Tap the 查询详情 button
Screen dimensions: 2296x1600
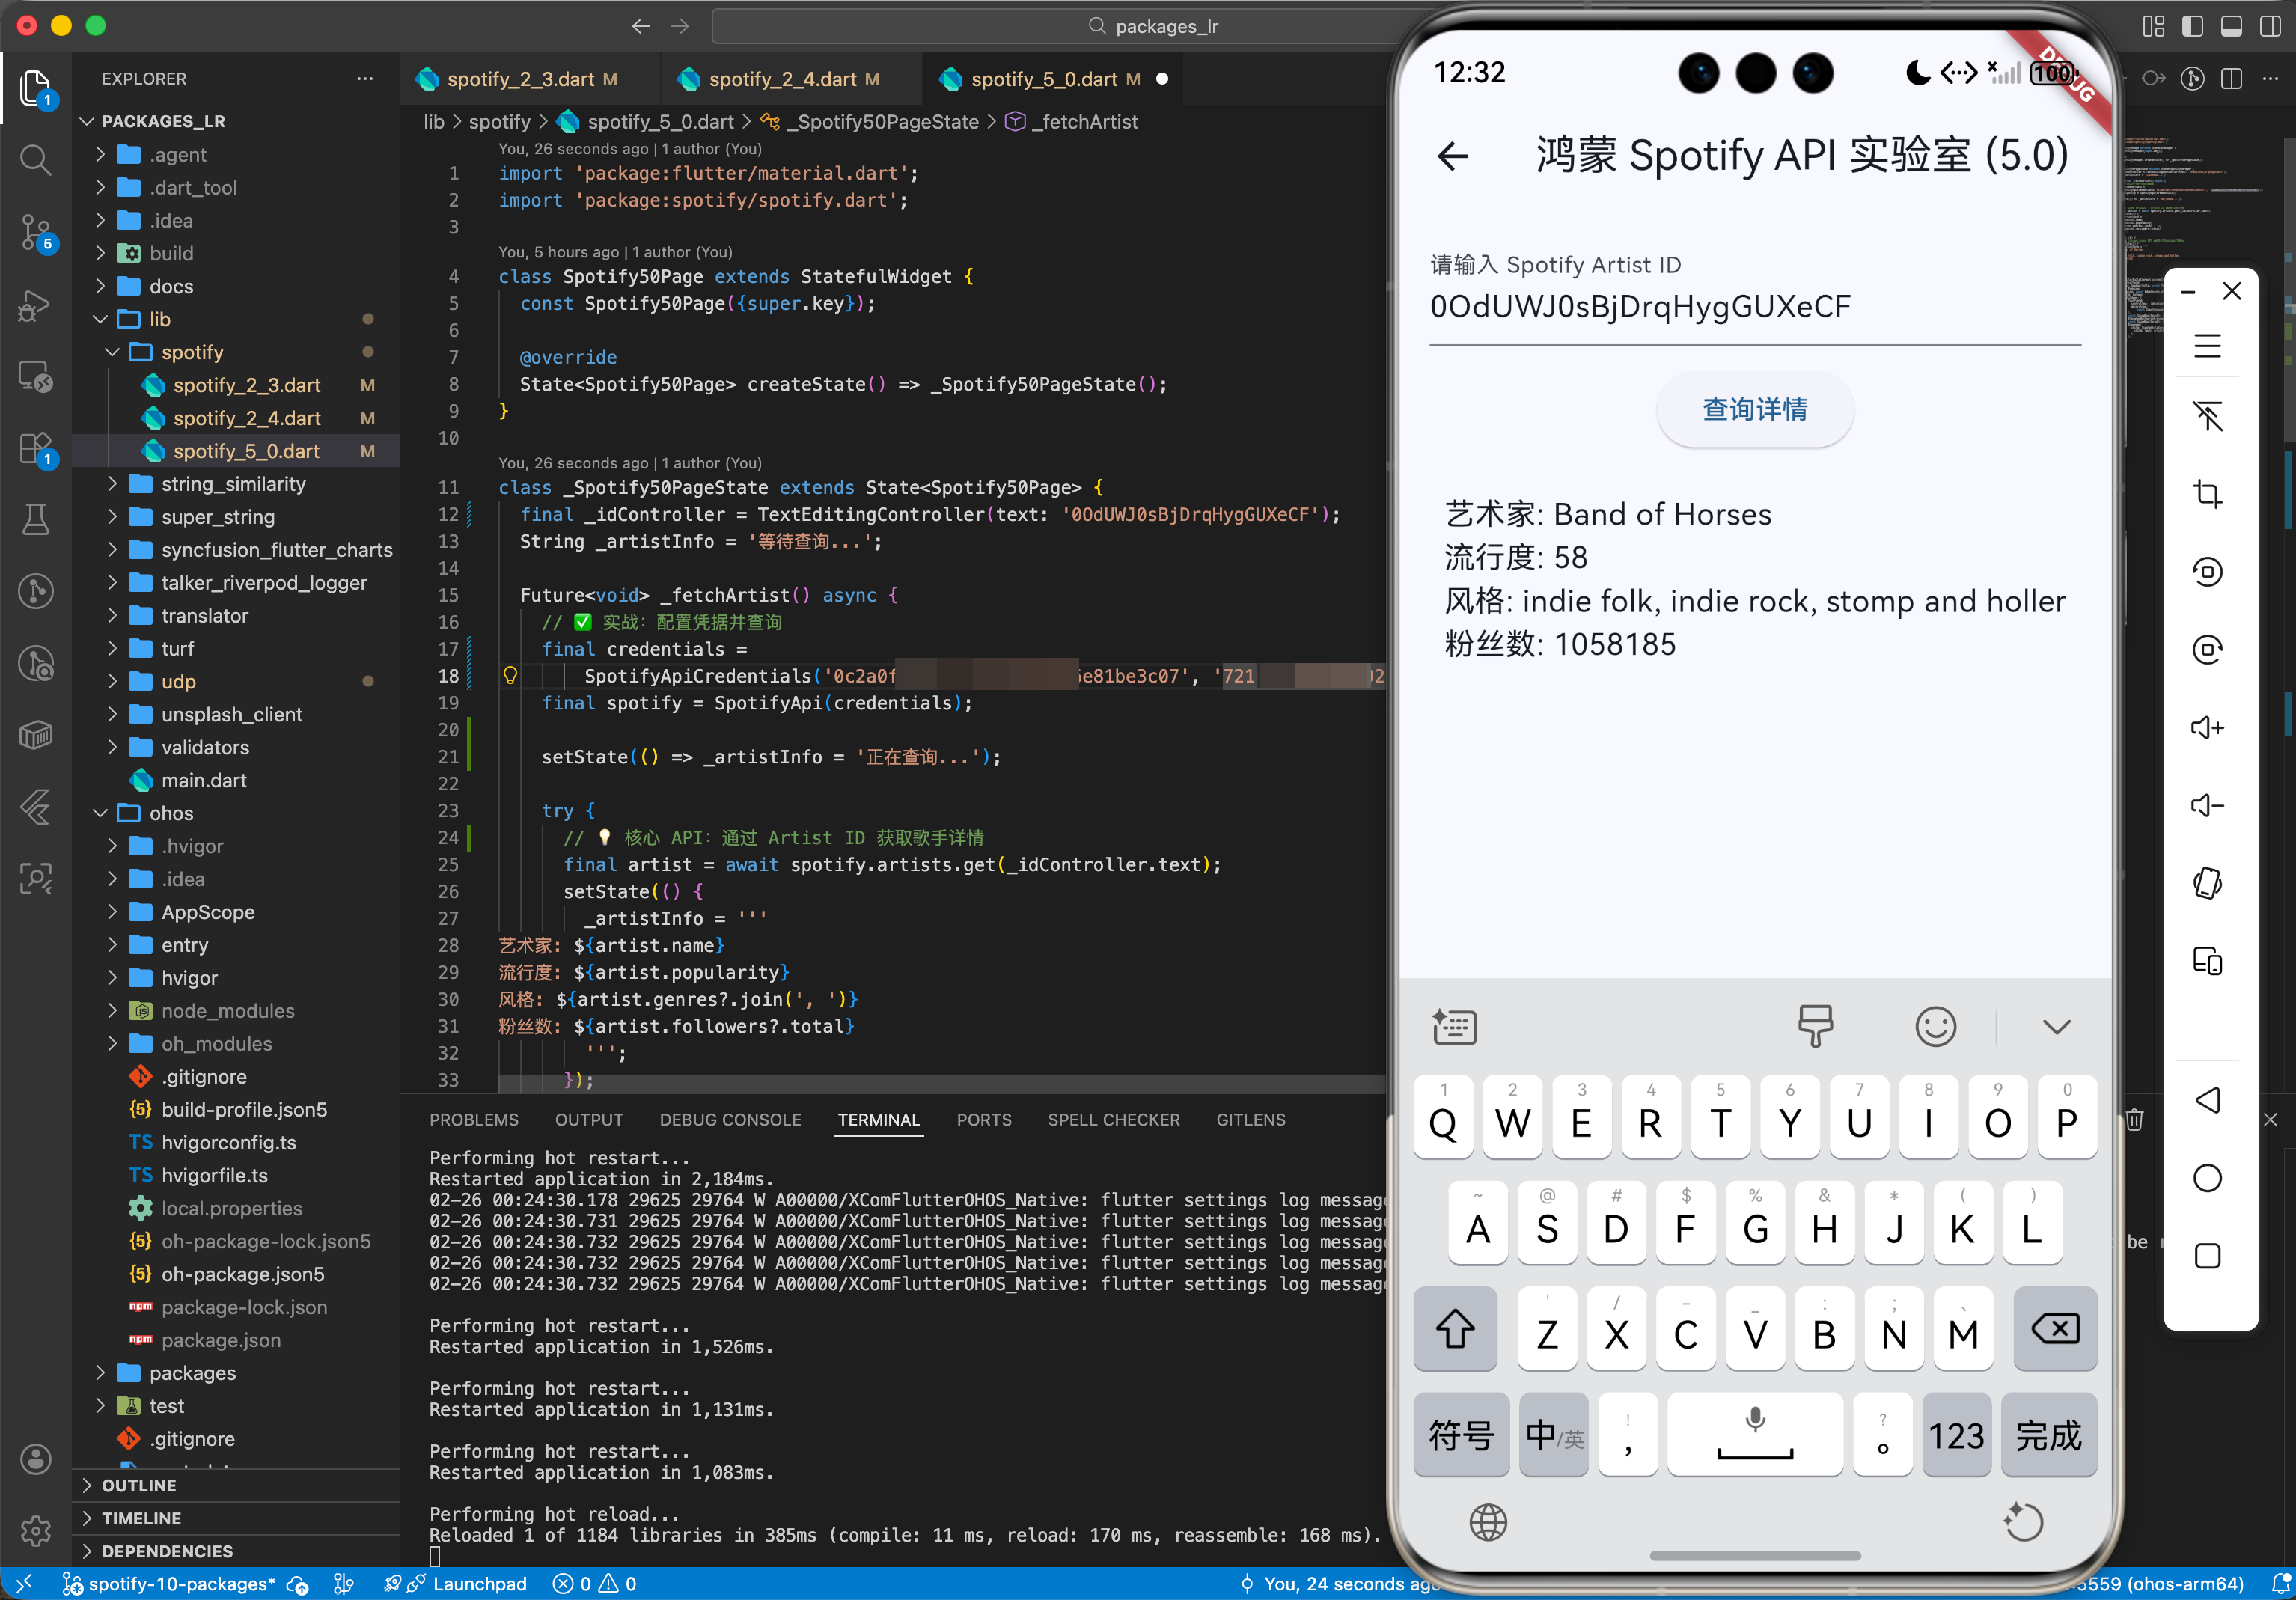(1754, 409)
